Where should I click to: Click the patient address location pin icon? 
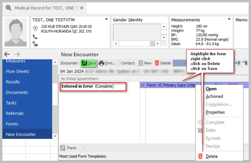point(35,29)
